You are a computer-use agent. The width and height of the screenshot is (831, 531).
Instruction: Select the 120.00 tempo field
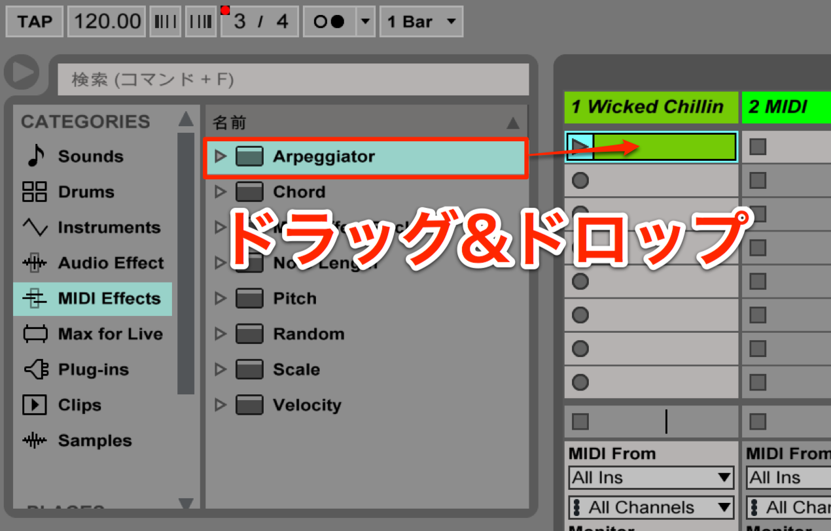(x=108, y=22)
